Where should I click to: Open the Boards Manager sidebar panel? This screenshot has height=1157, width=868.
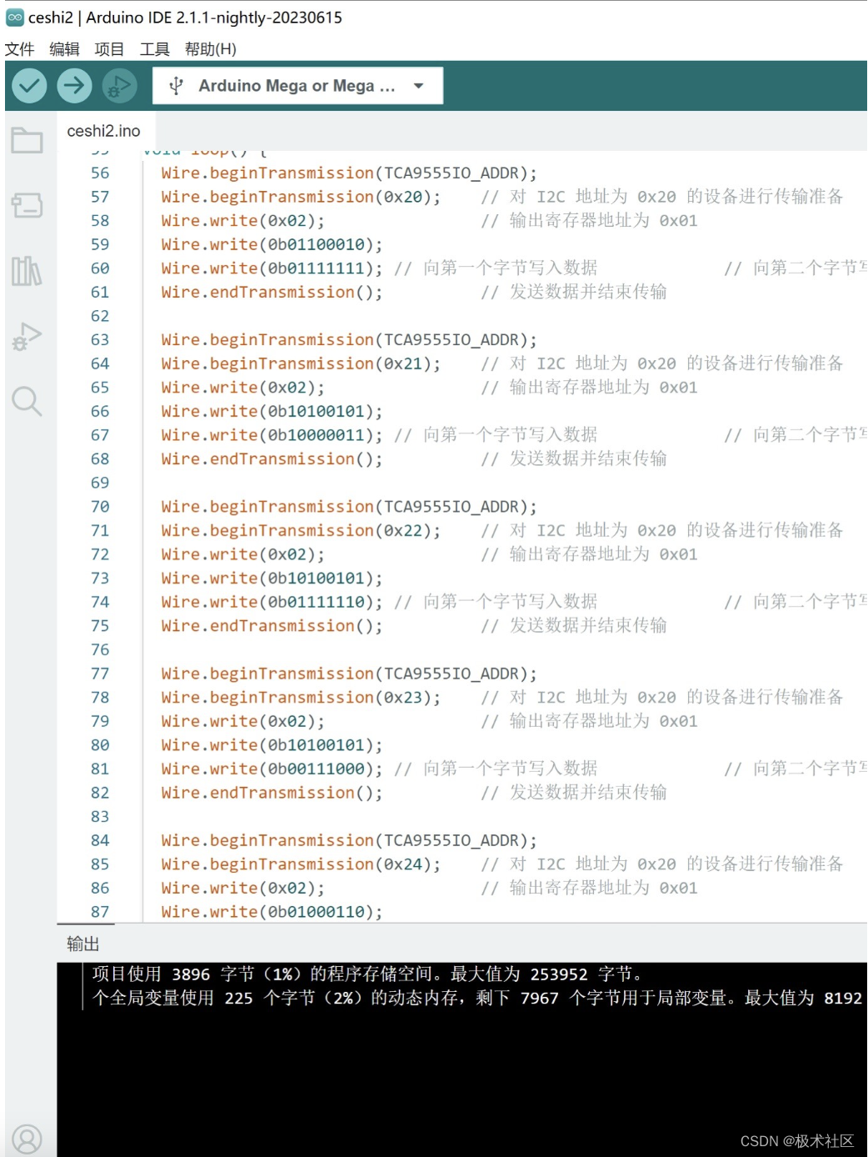27,206
